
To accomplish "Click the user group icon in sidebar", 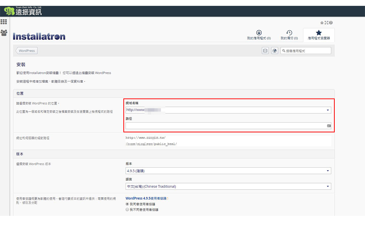I will pyautogui.click(x=4, y=33).
